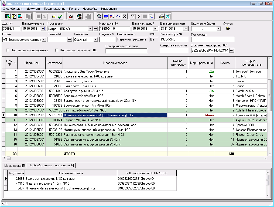274x207 pixels.
Task: Open calendar for Дата оплаты план
Action: (x=186, y=29)
